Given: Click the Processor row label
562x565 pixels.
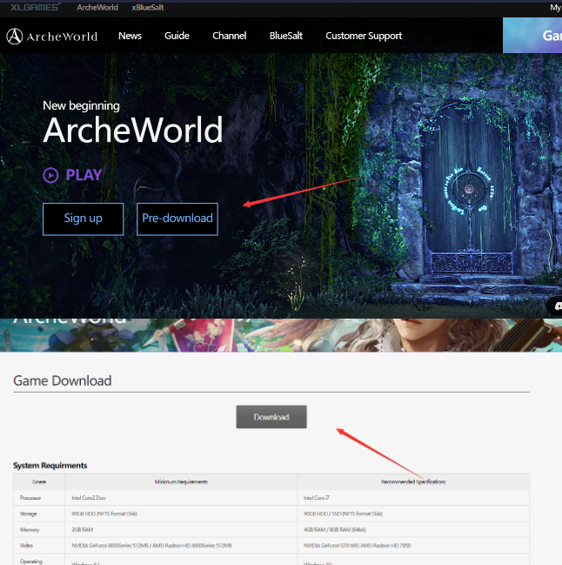Looking at the screenshot, I should tap(30, 498).
